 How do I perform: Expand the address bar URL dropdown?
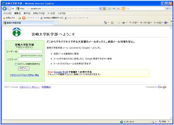point(100,9)
